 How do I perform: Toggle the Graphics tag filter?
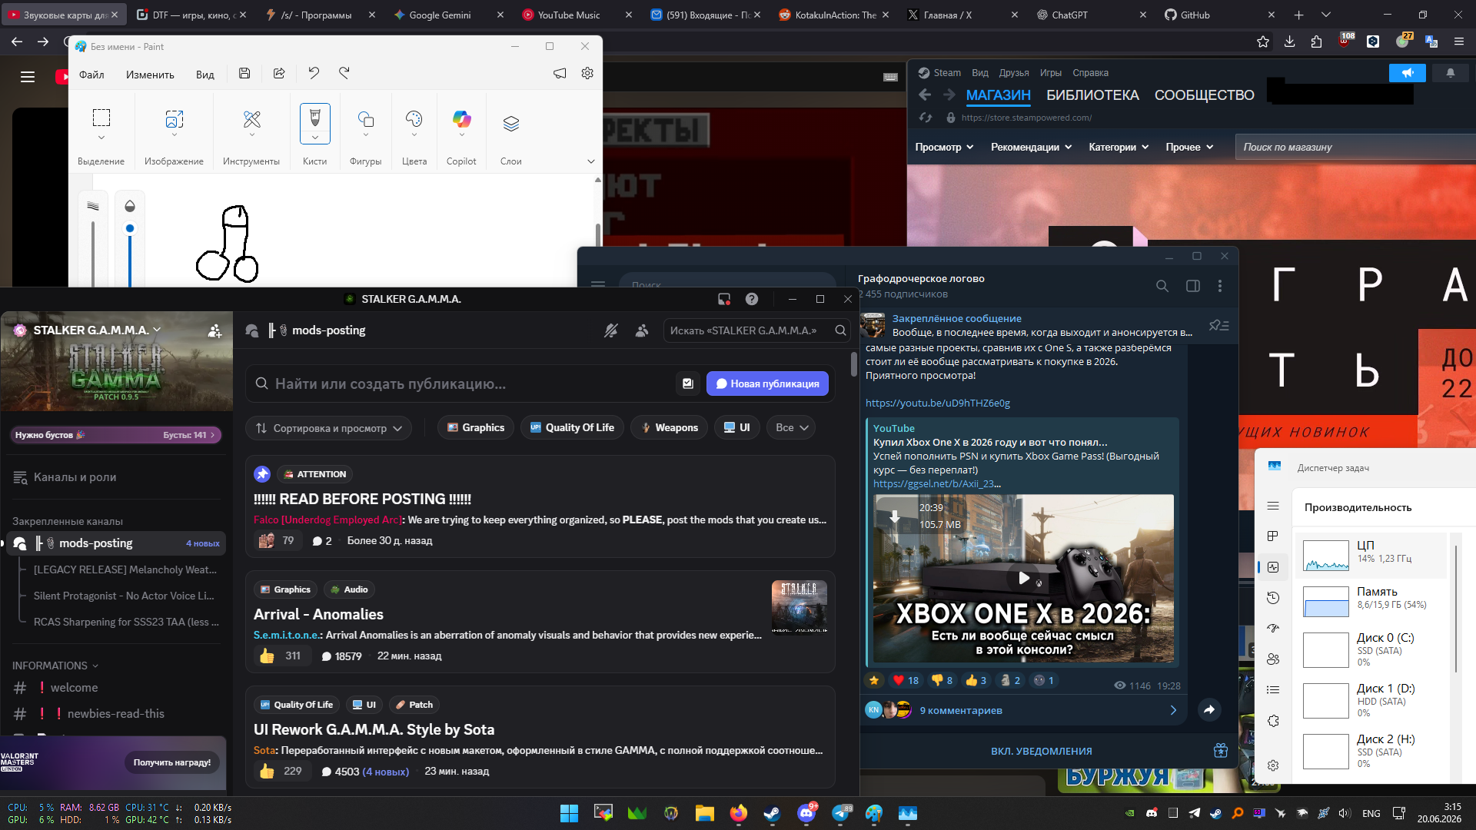(475, 428)
